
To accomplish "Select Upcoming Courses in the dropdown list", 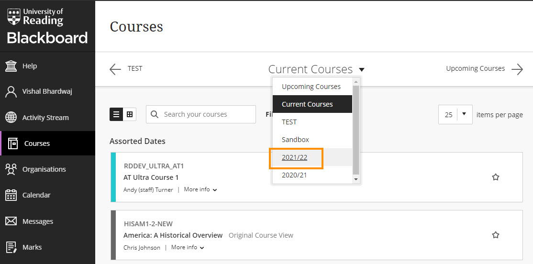I will pos(312,86).
